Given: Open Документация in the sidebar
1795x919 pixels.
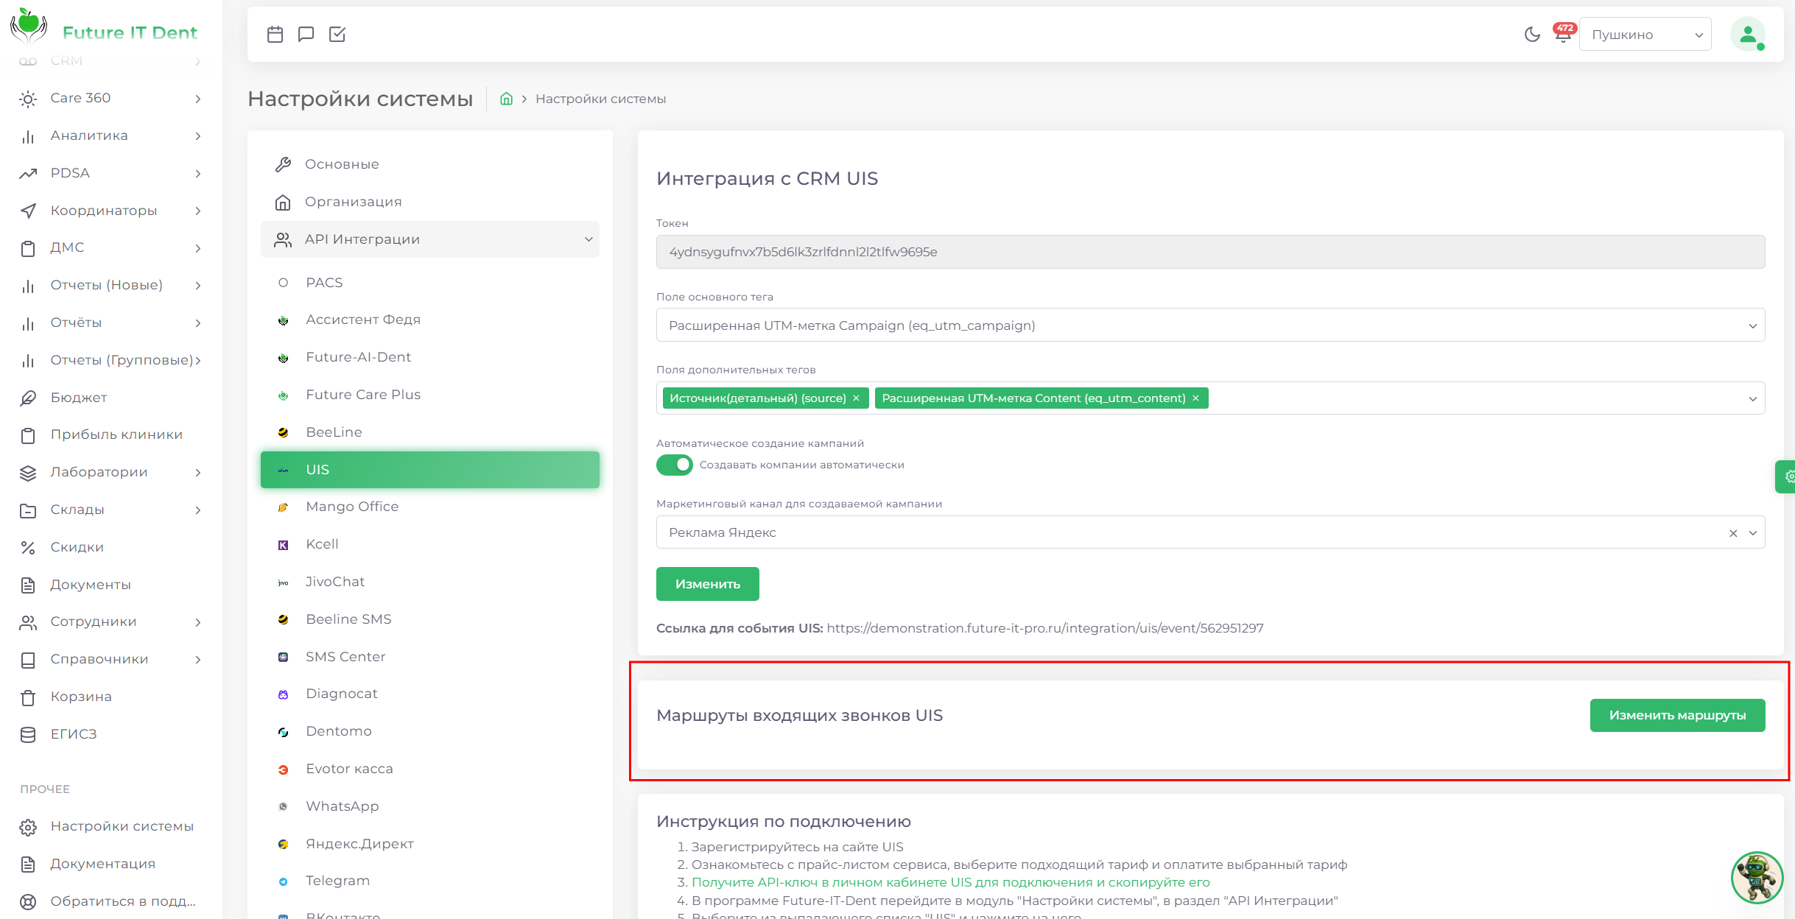Looking at the screenshot, I should point(110,864).
